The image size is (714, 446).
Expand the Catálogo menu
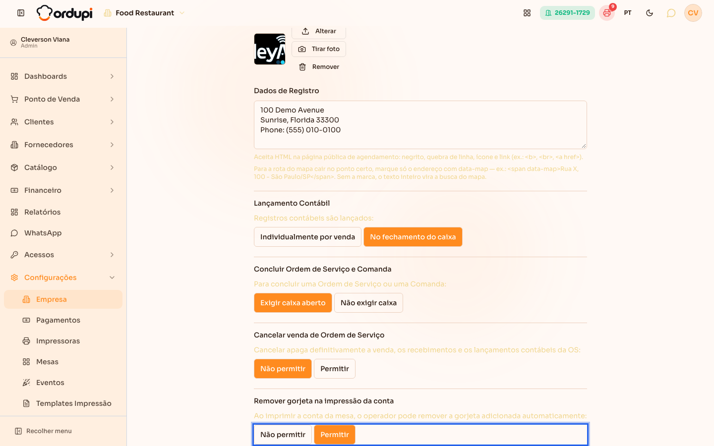tap(63, 167)
